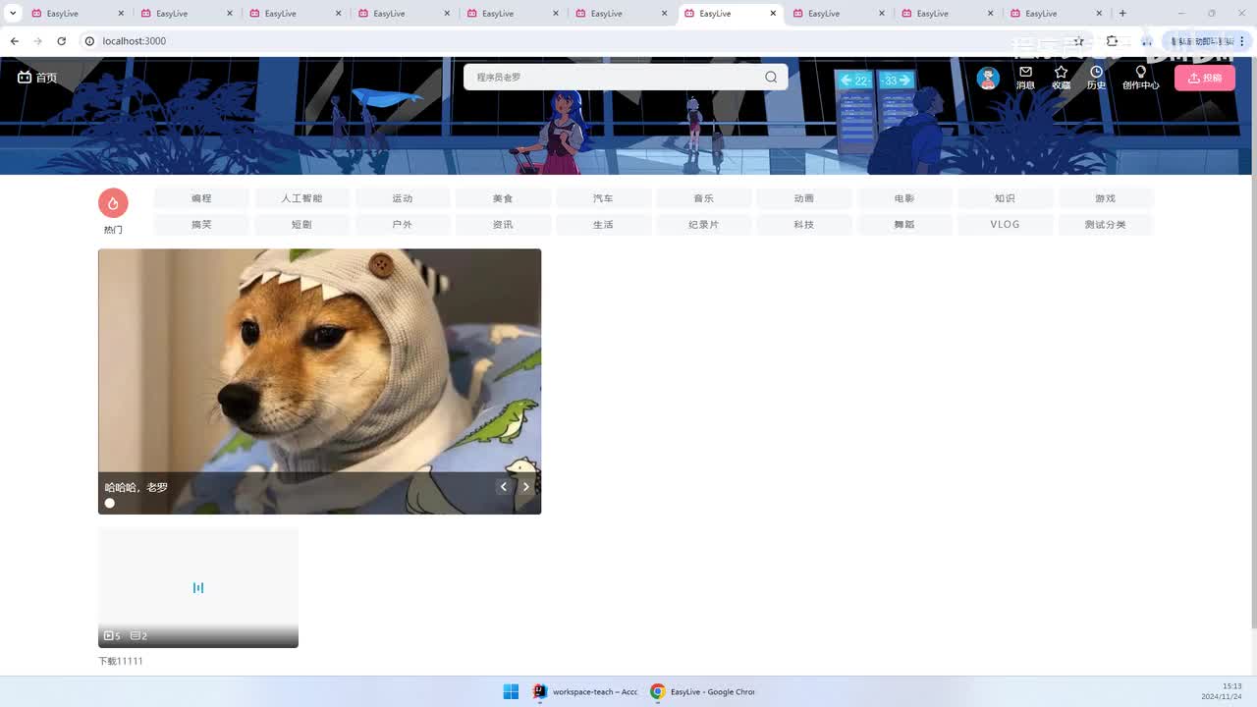Open the 首页 home icon
The image size is (1257, 707).
[37, 78]
